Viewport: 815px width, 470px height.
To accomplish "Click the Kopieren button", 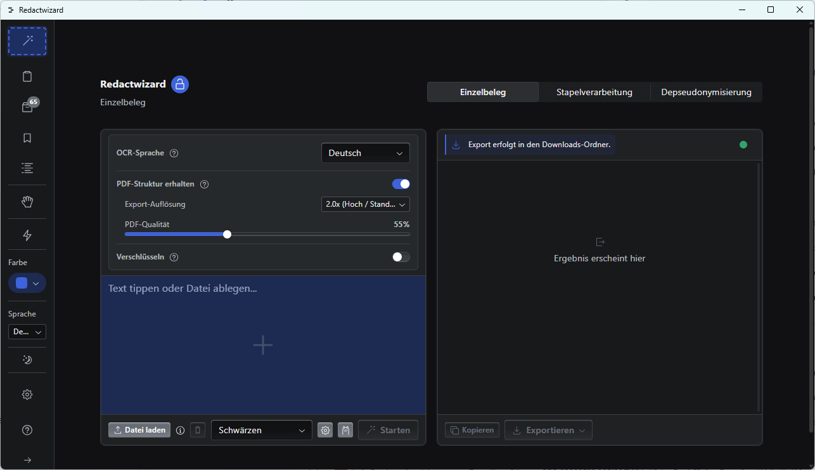I will coord(472,430).
